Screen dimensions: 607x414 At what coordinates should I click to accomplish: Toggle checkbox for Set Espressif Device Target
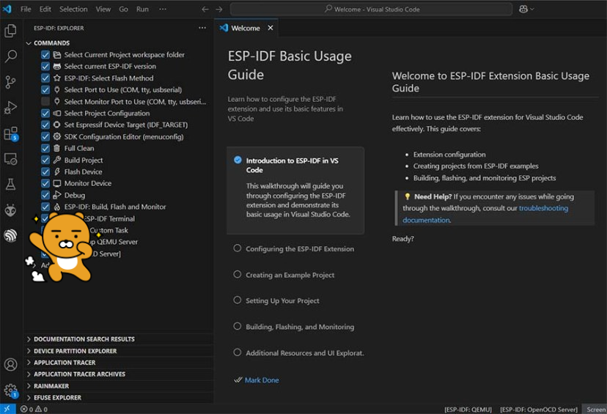click(45, 125)
